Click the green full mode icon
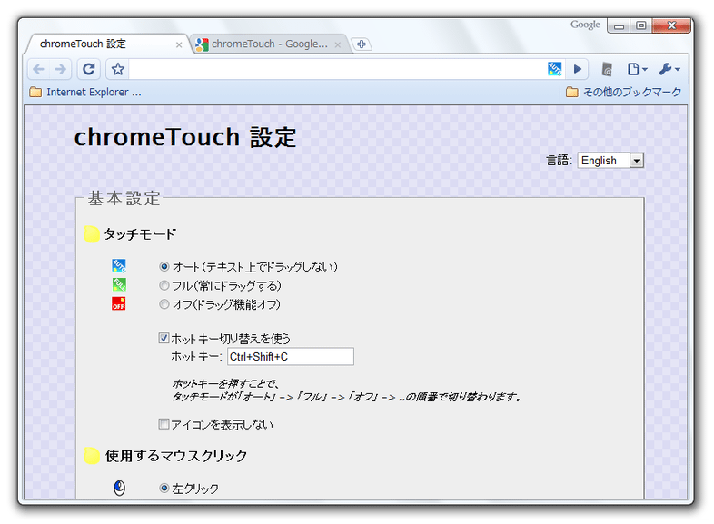The width and height of the screenshot is (714, 524). [x=119, y=284]
